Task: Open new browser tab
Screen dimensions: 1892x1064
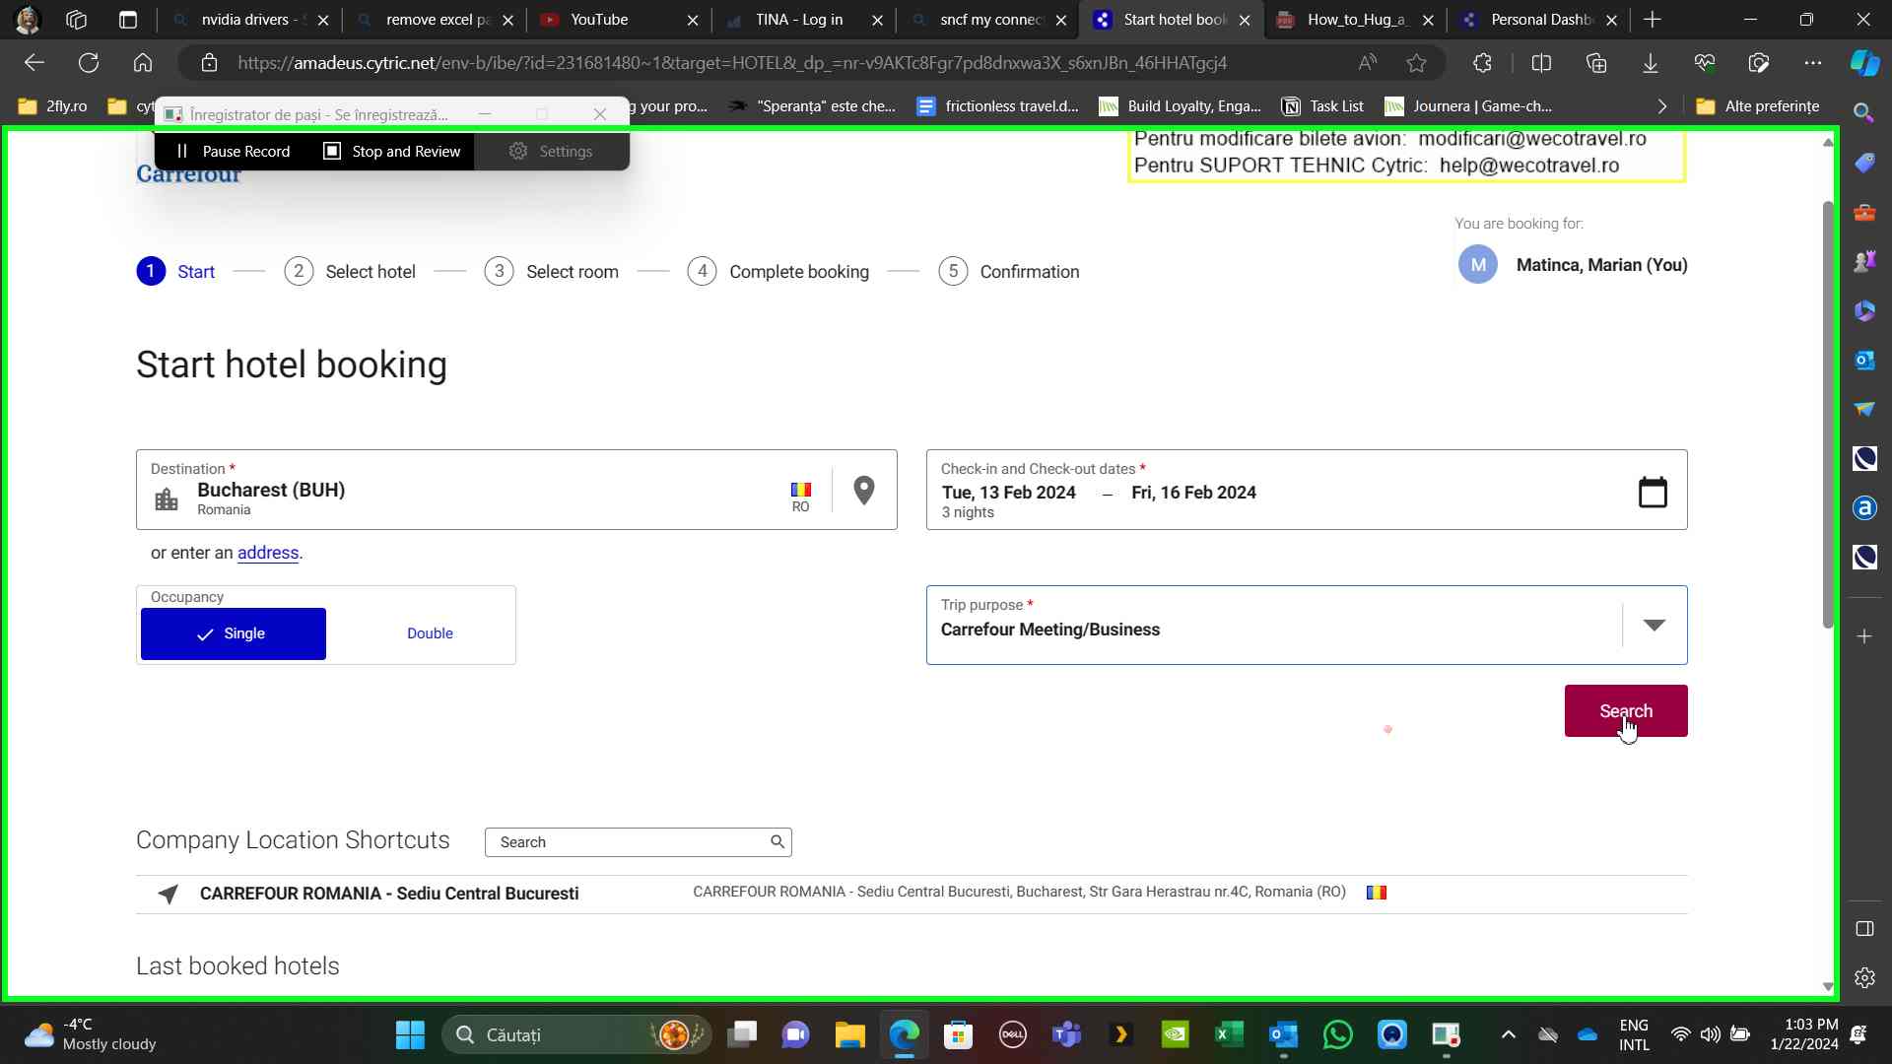Action: coord(1653,20)
